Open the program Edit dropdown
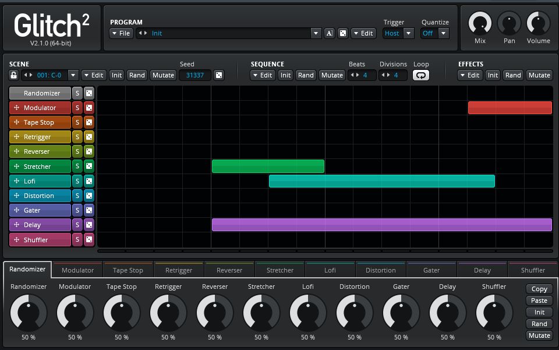Image resolution: width=559 pixels, height=350 pixels. coord(363,33)
